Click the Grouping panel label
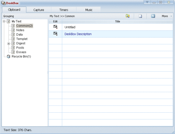The image size is (175, 134). coord(8,16)
